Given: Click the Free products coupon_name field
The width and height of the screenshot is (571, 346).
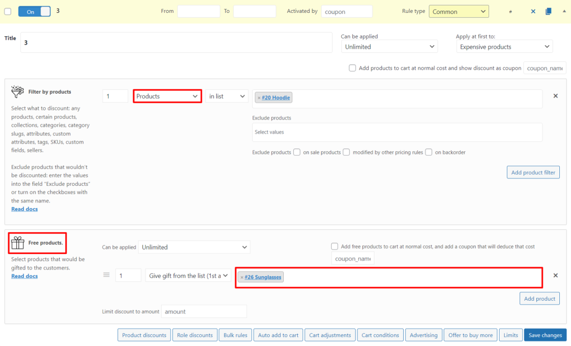Looking at the screenshot, I should point(352,258).
